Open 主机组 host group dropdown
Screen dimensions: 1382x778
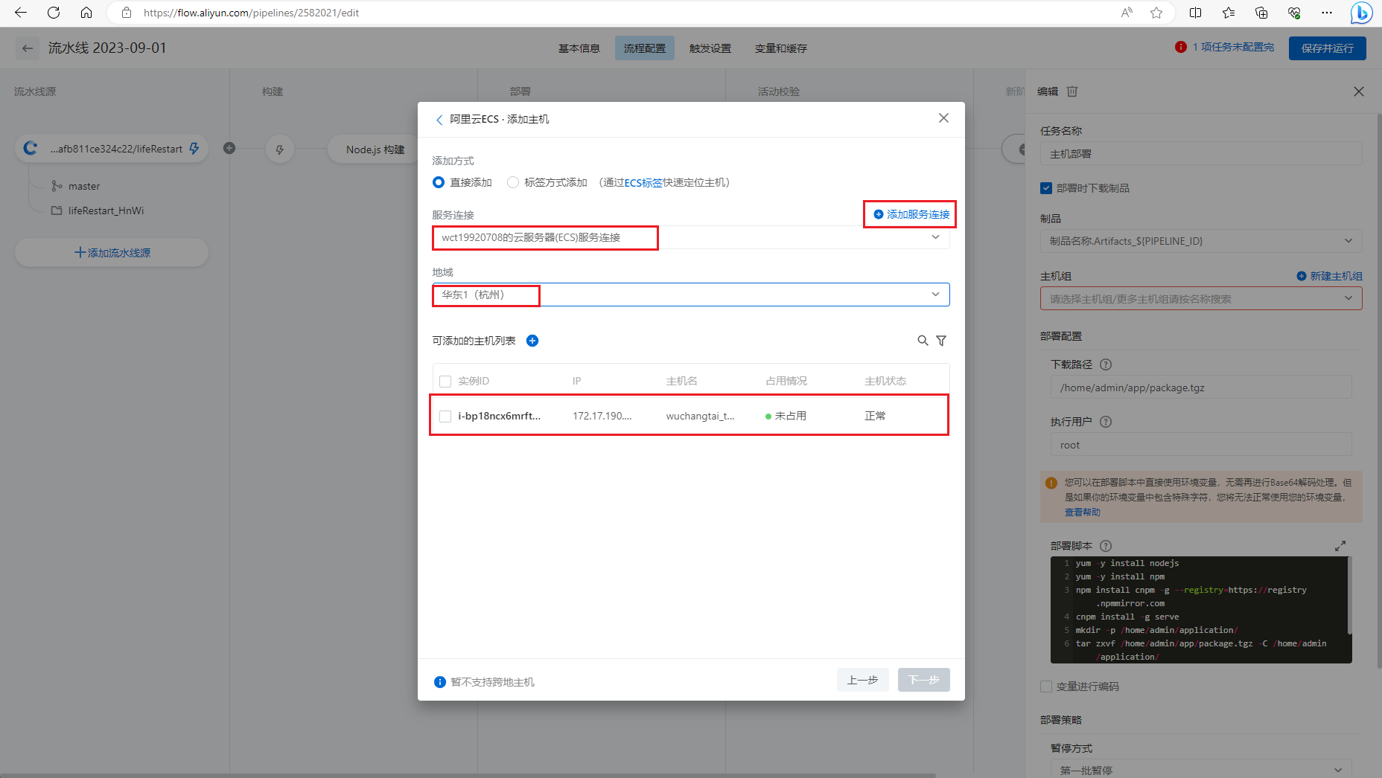click(1201, 298)
